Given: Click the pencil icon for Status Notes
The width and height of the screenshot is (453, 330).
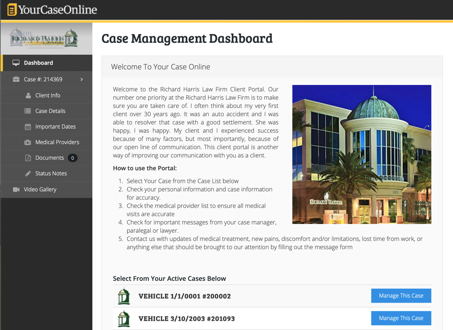Looking at the screenshot, I should [x=28, y=173].
